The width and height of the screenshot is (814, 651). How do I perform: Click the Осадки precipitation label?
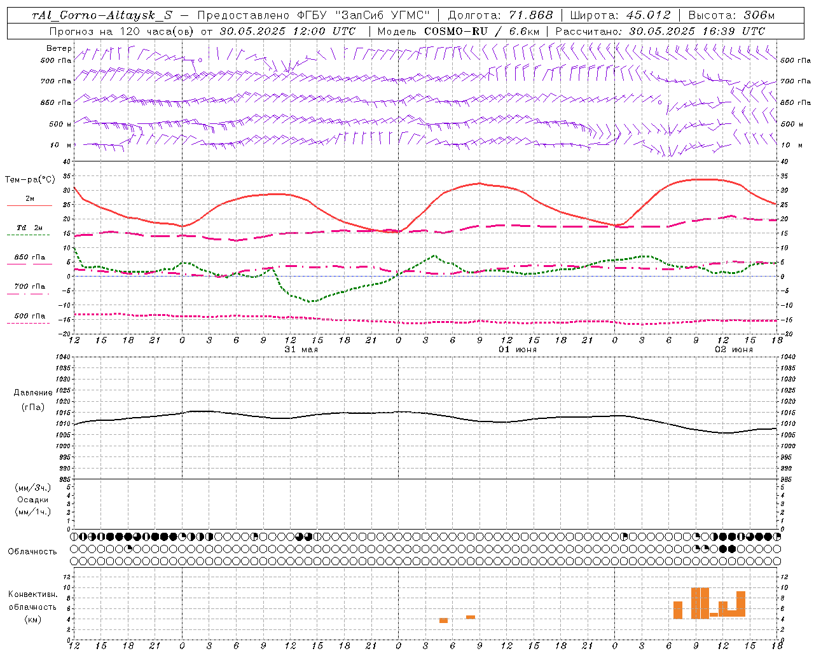33,500
